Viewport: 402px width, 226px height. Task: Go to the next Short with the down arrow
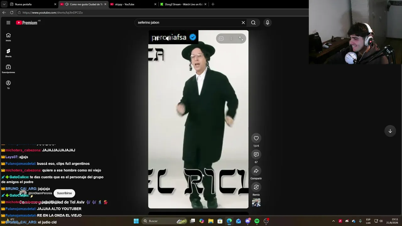tap(390, 131)
